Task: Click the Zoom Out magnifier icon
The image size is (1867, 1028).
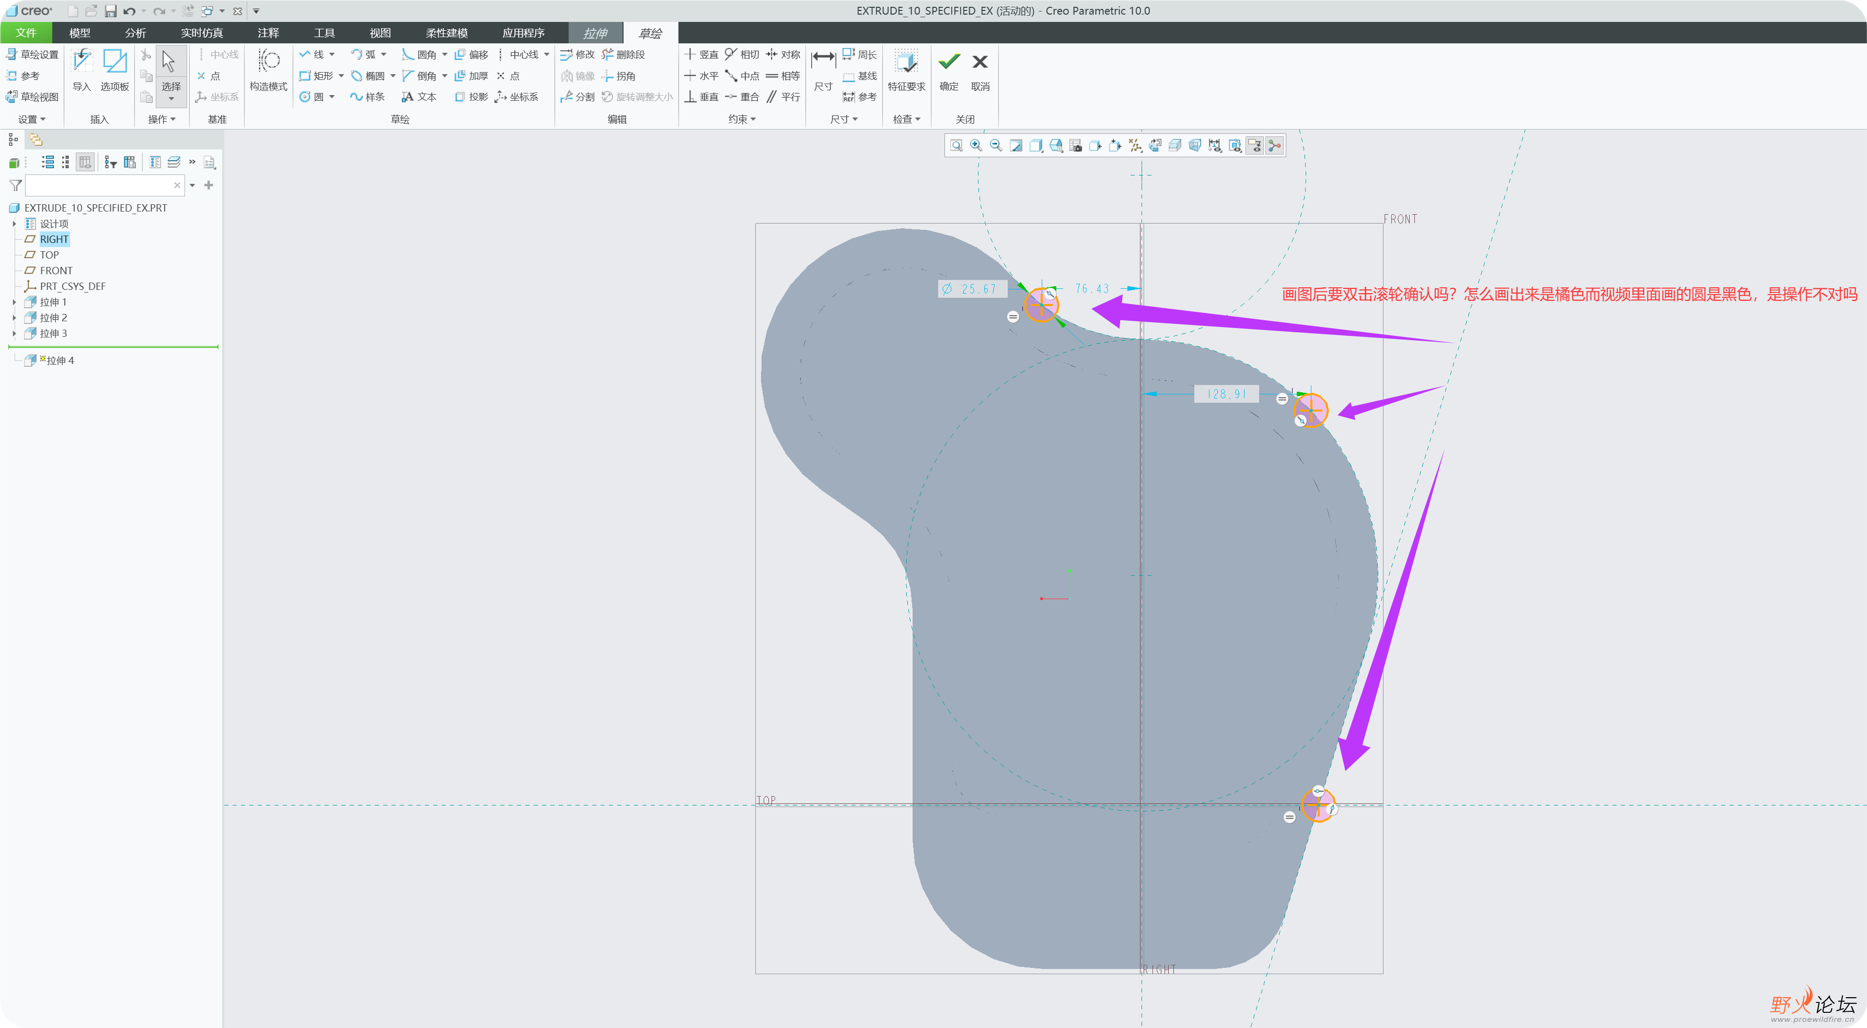Action: point(997,146)
